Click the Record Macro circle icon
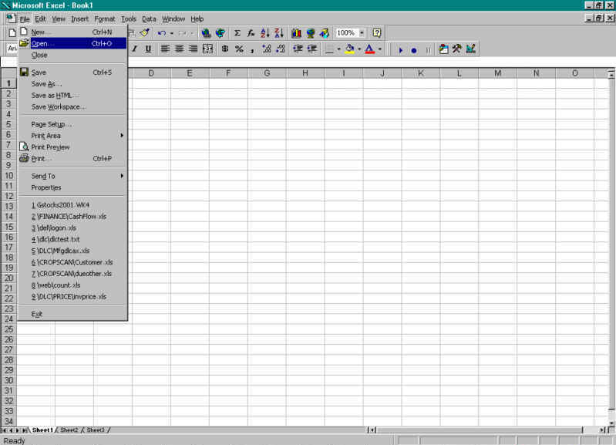Screen dimensions: 616x445 point(414,50)
